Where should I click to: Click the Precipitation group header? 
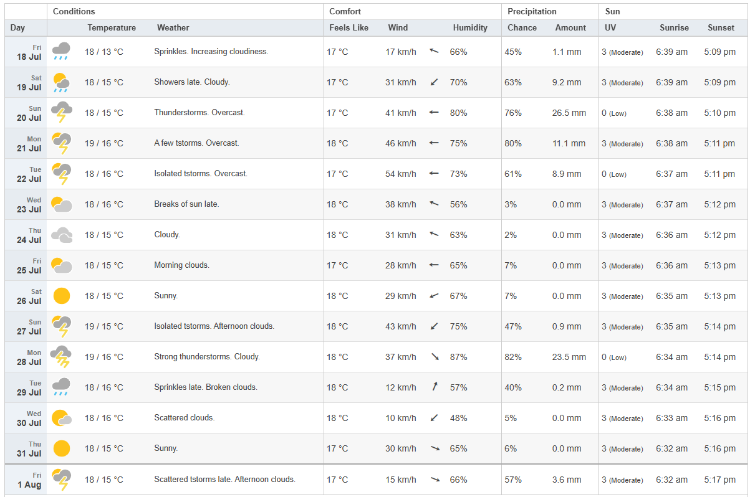pyautogui.click(x=532, y=12)
